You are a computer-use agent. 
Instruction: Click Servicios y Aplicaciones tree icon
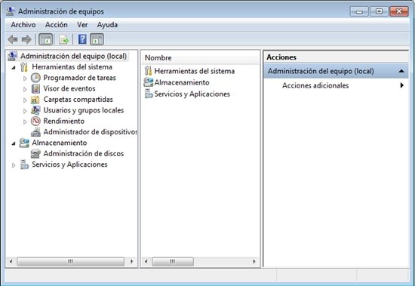24,165
